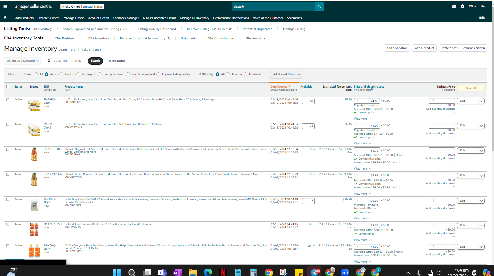Click ASIN B09BBQT1ZC text

(73, 102)
